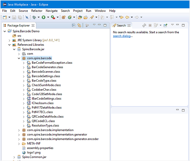The width and height of the screenshot is (190, 161).
Task: Select IBarCodeSettings.class interface file
Action: 46,99
